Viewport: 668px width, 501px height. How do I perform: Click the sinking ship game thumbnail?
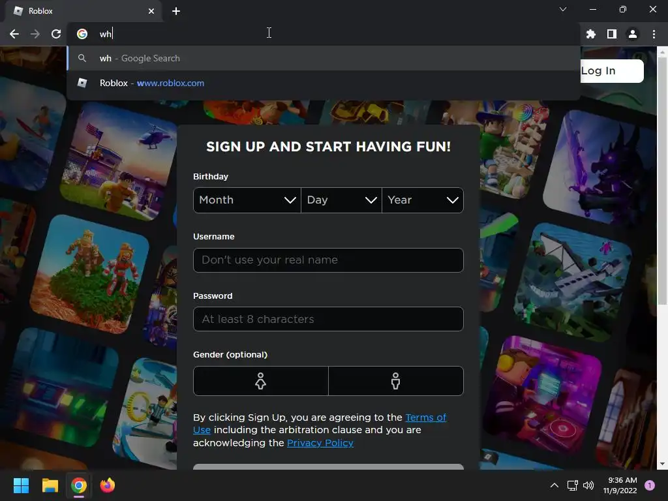pos(573,282)
